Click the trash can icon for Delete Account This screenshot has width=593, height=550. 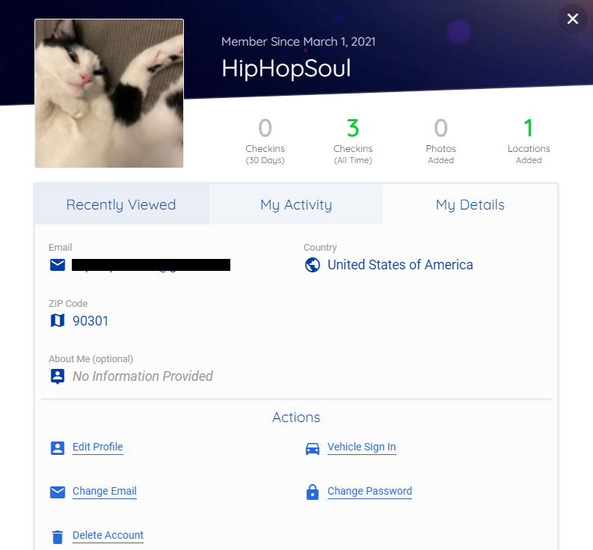tap(58, 537)
